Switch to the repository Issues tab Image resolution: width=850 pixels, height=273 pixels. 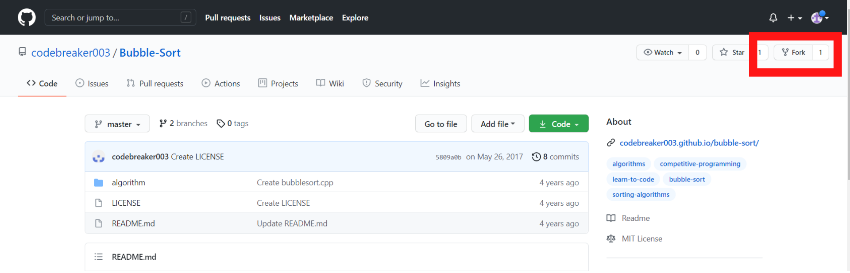(92, 83)
